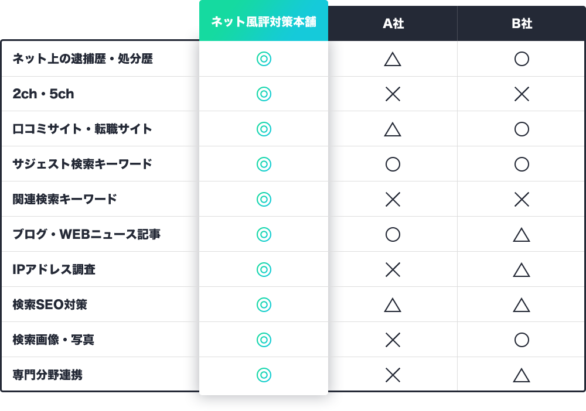The width and height of the screenshot is (586, 411).
Task: Click the 関連検索キーワード row label
Action: (x=64, y=199)
